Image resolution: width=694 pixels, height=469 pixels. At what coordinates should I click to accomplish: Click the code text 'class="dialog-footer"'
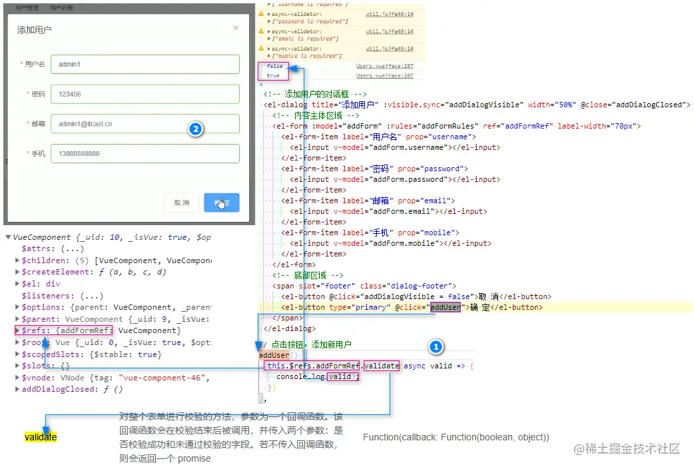(x=406, y=286)
